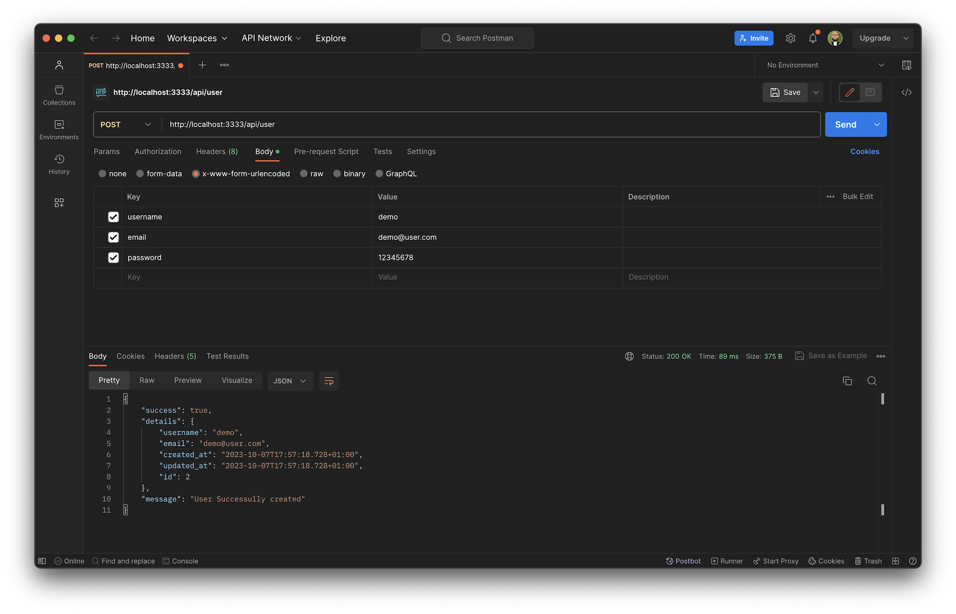956x614 pixels.
Task: Select the form-data body type
Action: [159, 173]
